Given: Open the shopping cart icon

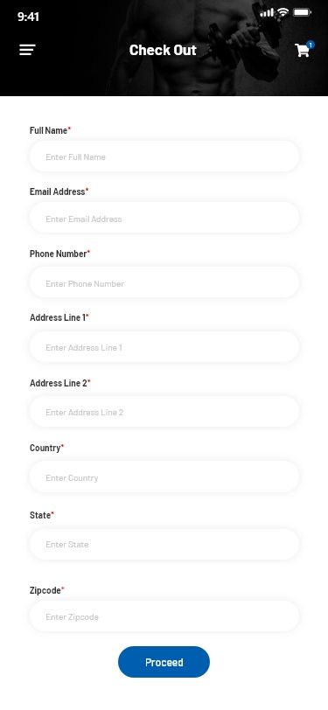Looking at the screenshot, I should 302,50.
